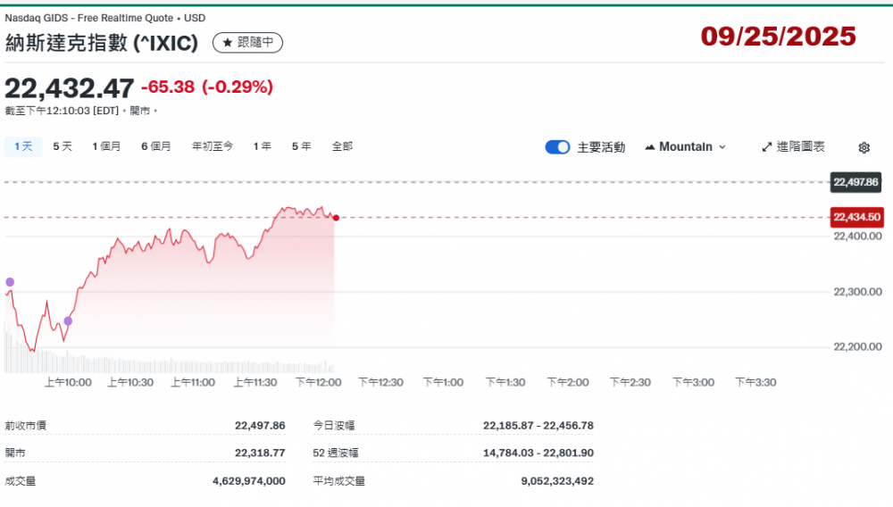Image resolution: width=893 pixels, height=507 pixels.
Task: Click the 跟隨中 following button
Action: [x=247, y=42]
